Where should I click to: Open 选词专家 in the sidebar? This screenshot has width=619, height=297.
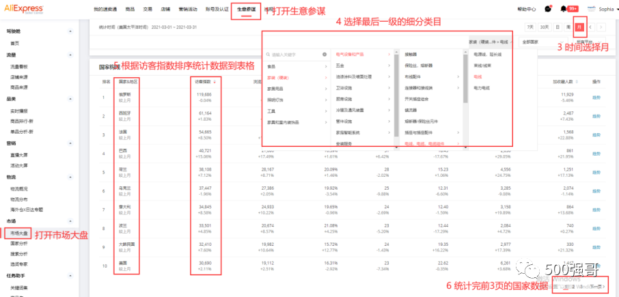coord(19,264)
